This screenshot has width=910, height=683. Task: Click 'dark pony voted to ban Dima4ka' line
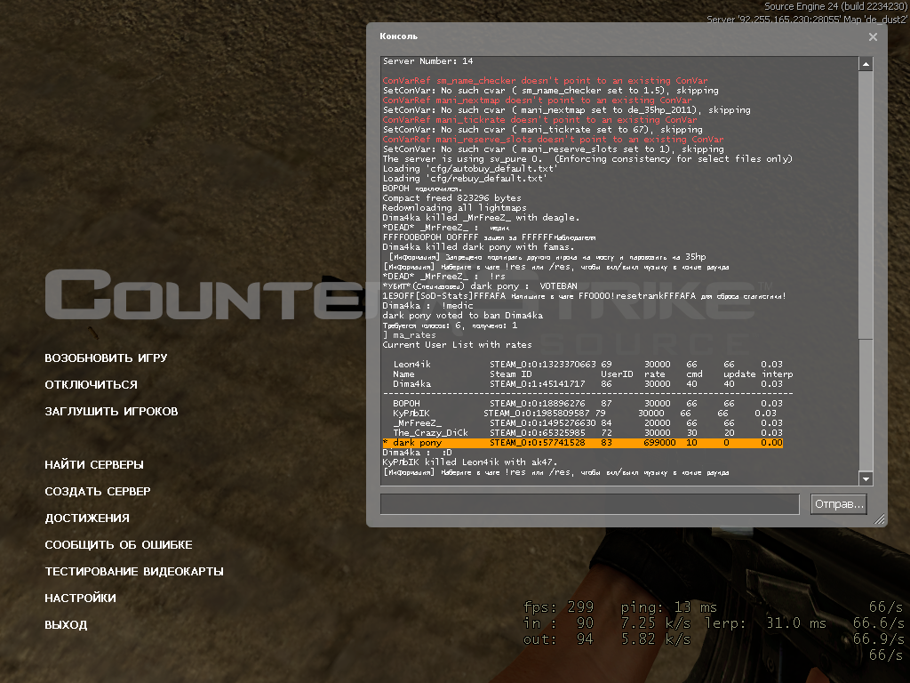[x=462, y=316]
